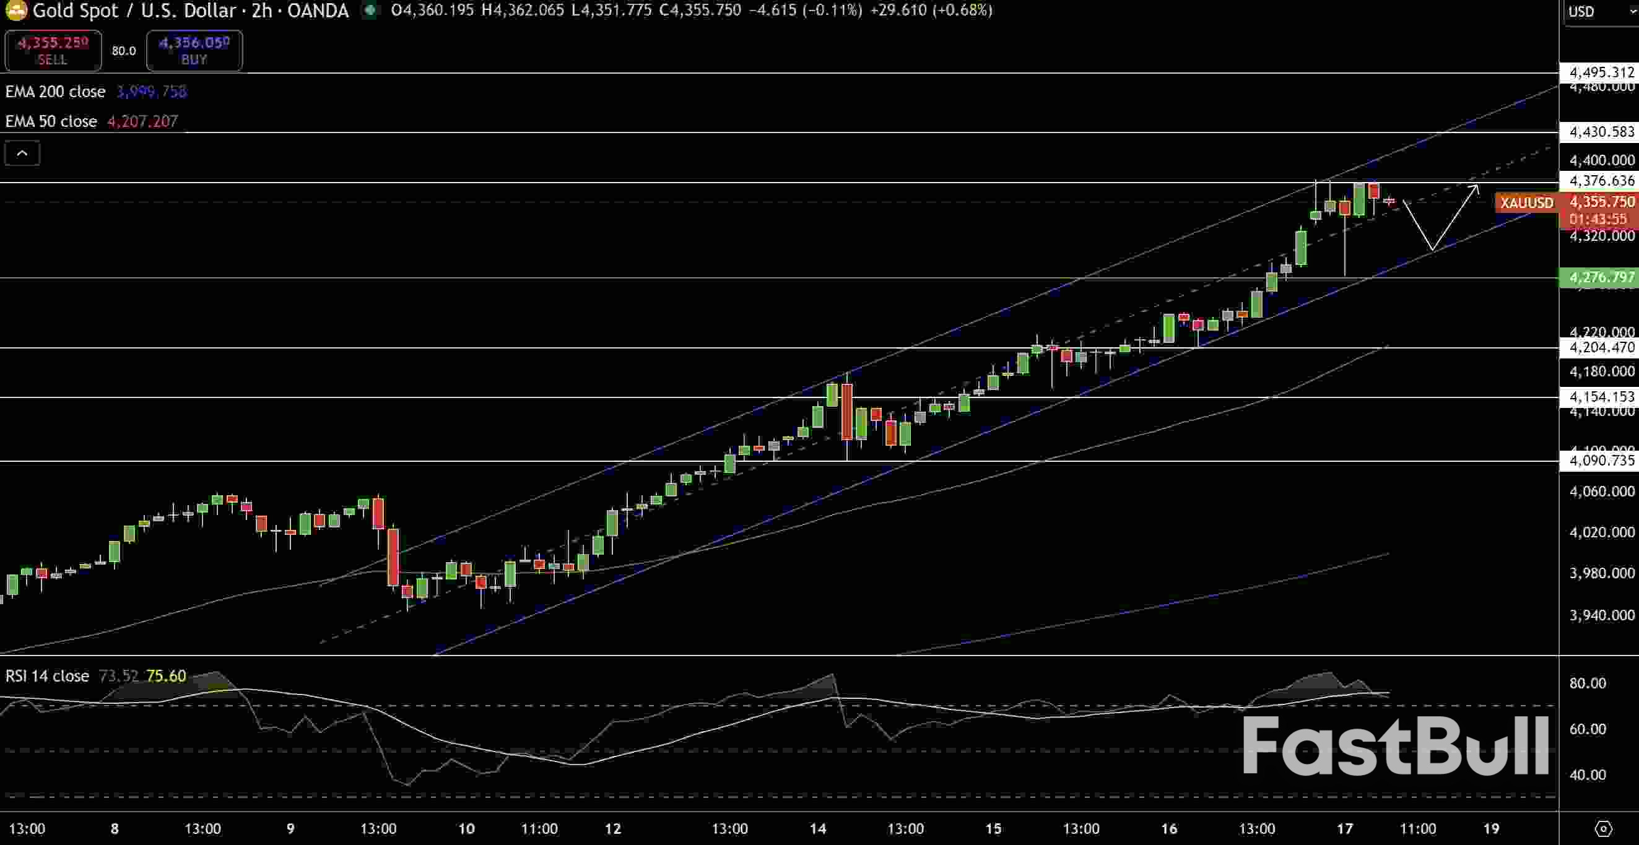Click the 4,430.583 price line label
Viewport: 1639px width, 845px height.
click(1600, 132)
